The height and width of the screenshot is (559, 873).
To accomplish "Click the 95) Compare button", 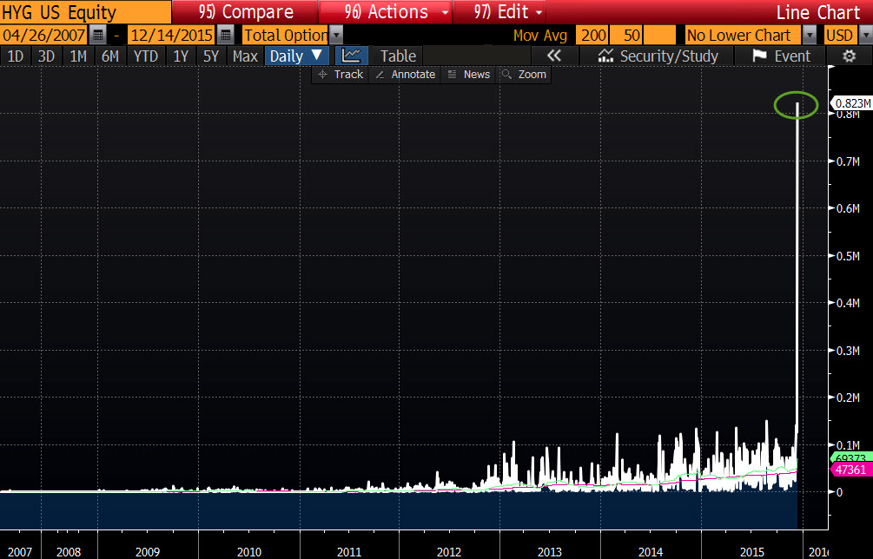I will (246, 12).
